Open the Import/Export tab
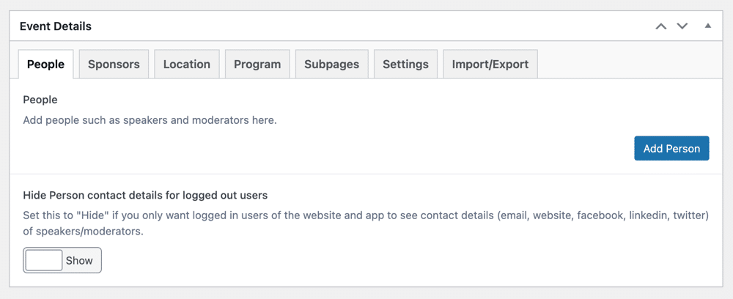The image size is (733, 299). tap(490, 64)
